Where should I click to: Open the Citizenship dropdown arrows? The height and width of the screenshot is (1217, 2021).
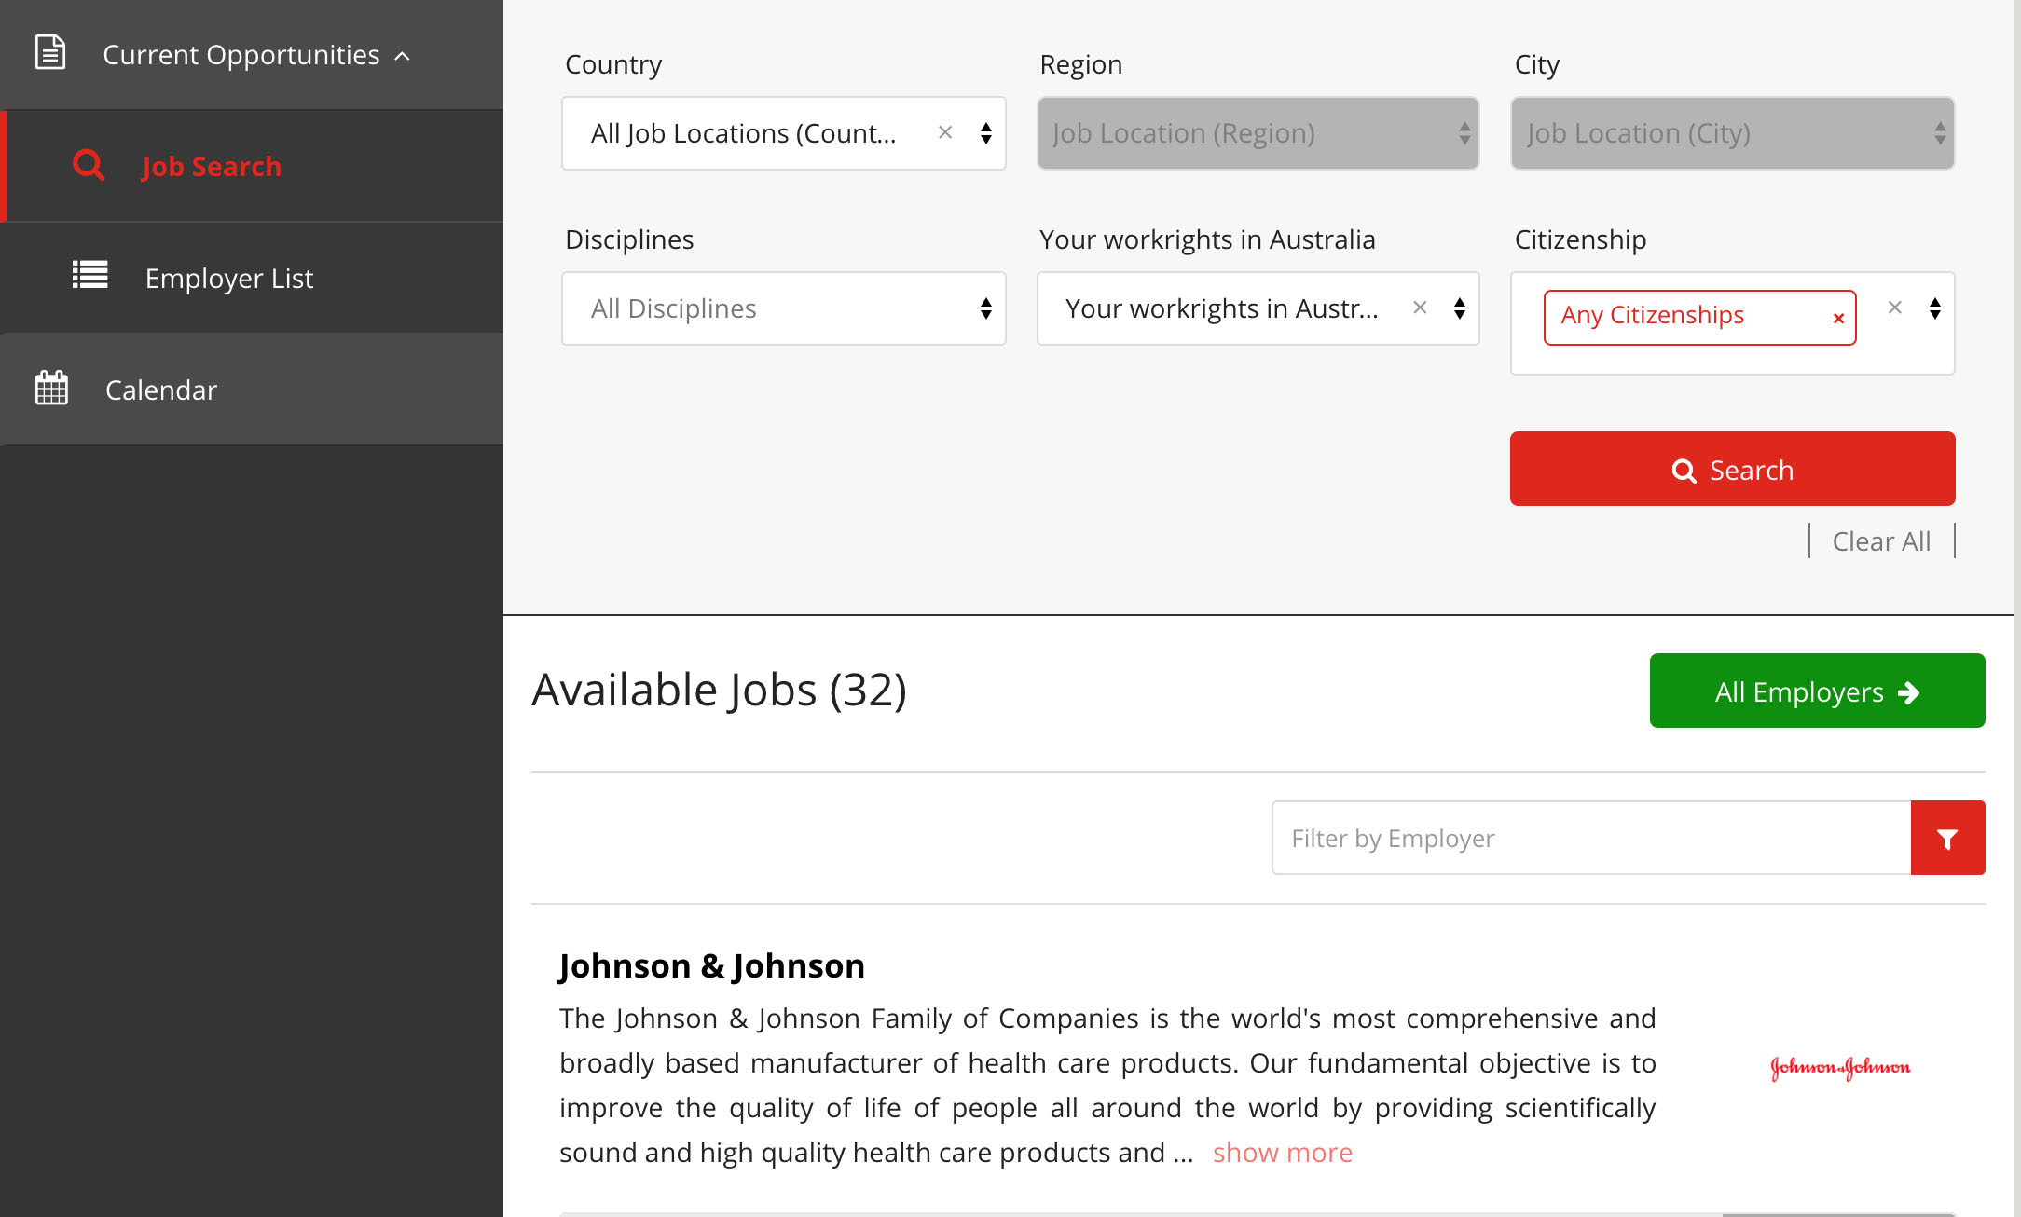tap(1935, 308)
